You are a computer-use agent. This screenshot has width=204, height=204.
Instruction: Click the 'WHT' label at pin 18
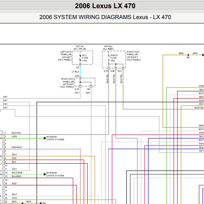14,194
